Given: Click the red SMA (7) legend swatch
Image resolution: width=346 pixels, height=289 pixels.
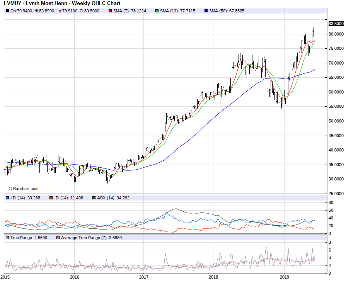Looking at the screenshot, I should coord(110,11).
